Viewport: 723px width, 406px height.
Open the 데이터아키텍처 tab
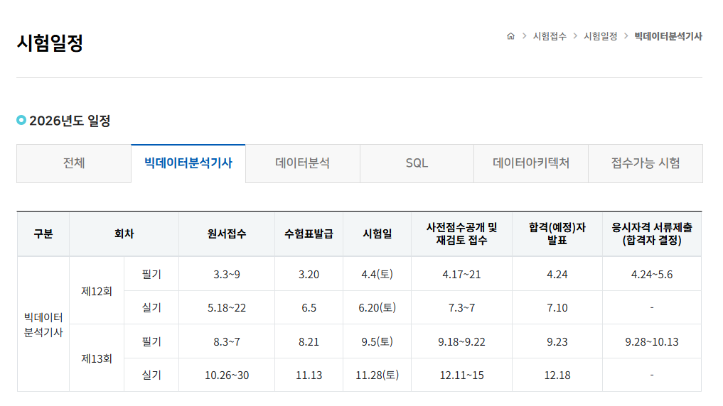point(531,163)
